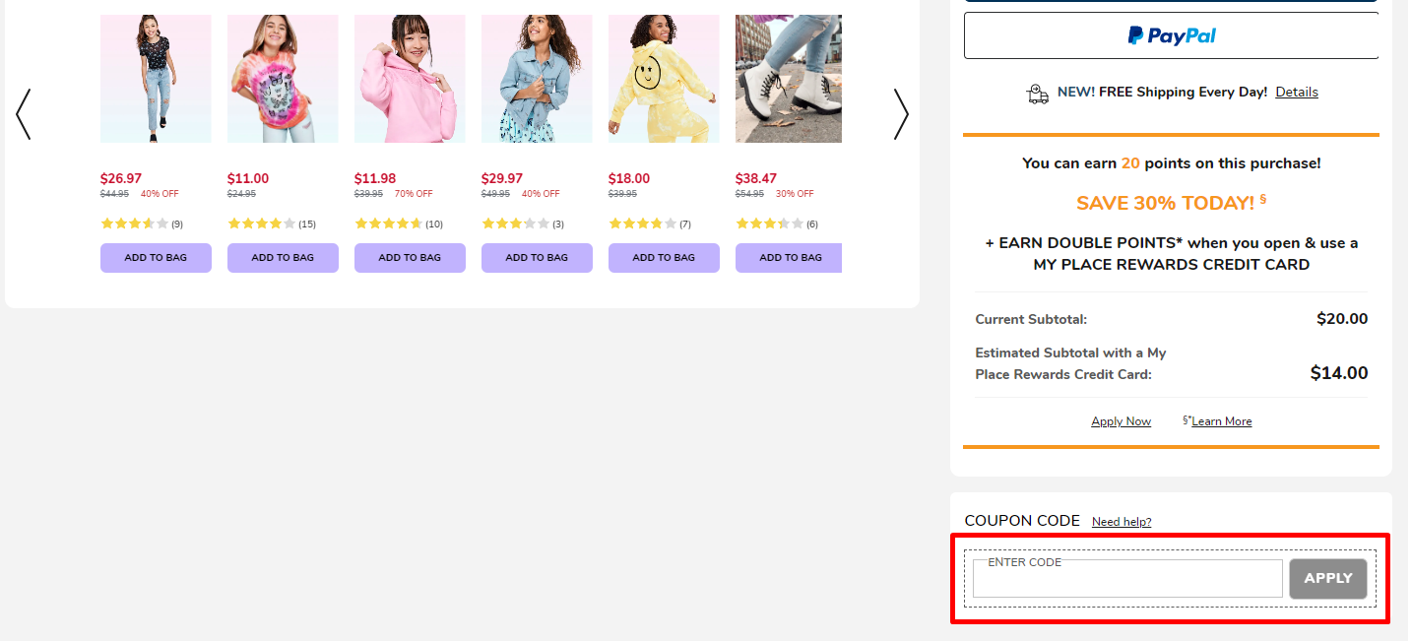1412x641 pixels.
Task: Open the denim jacket thumbnail
Action: click(x=537, y=79)
